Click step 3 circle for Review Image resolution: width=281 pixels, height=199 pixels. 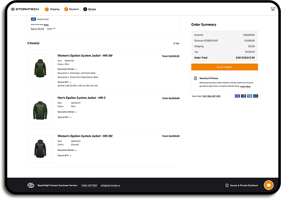[85, 9]
